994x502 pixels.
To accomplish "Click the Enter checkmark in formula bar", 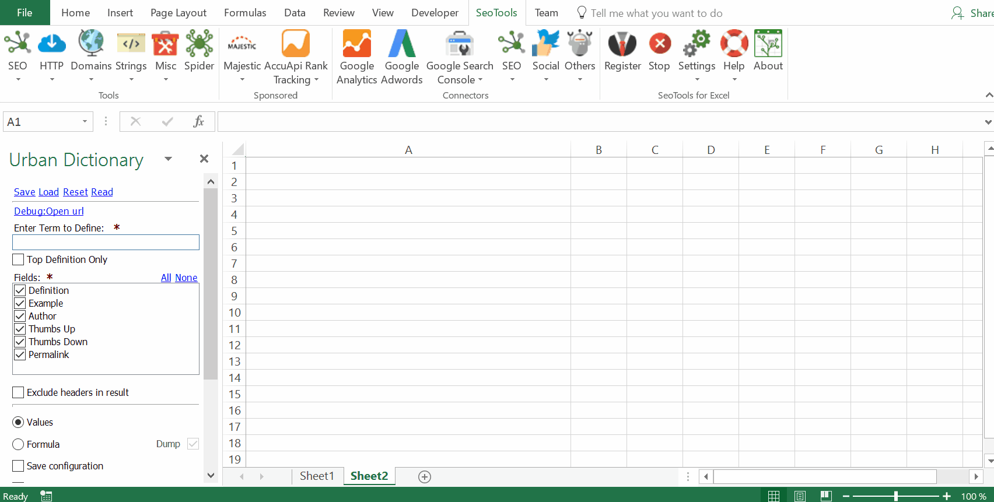I will coord(167,121).
